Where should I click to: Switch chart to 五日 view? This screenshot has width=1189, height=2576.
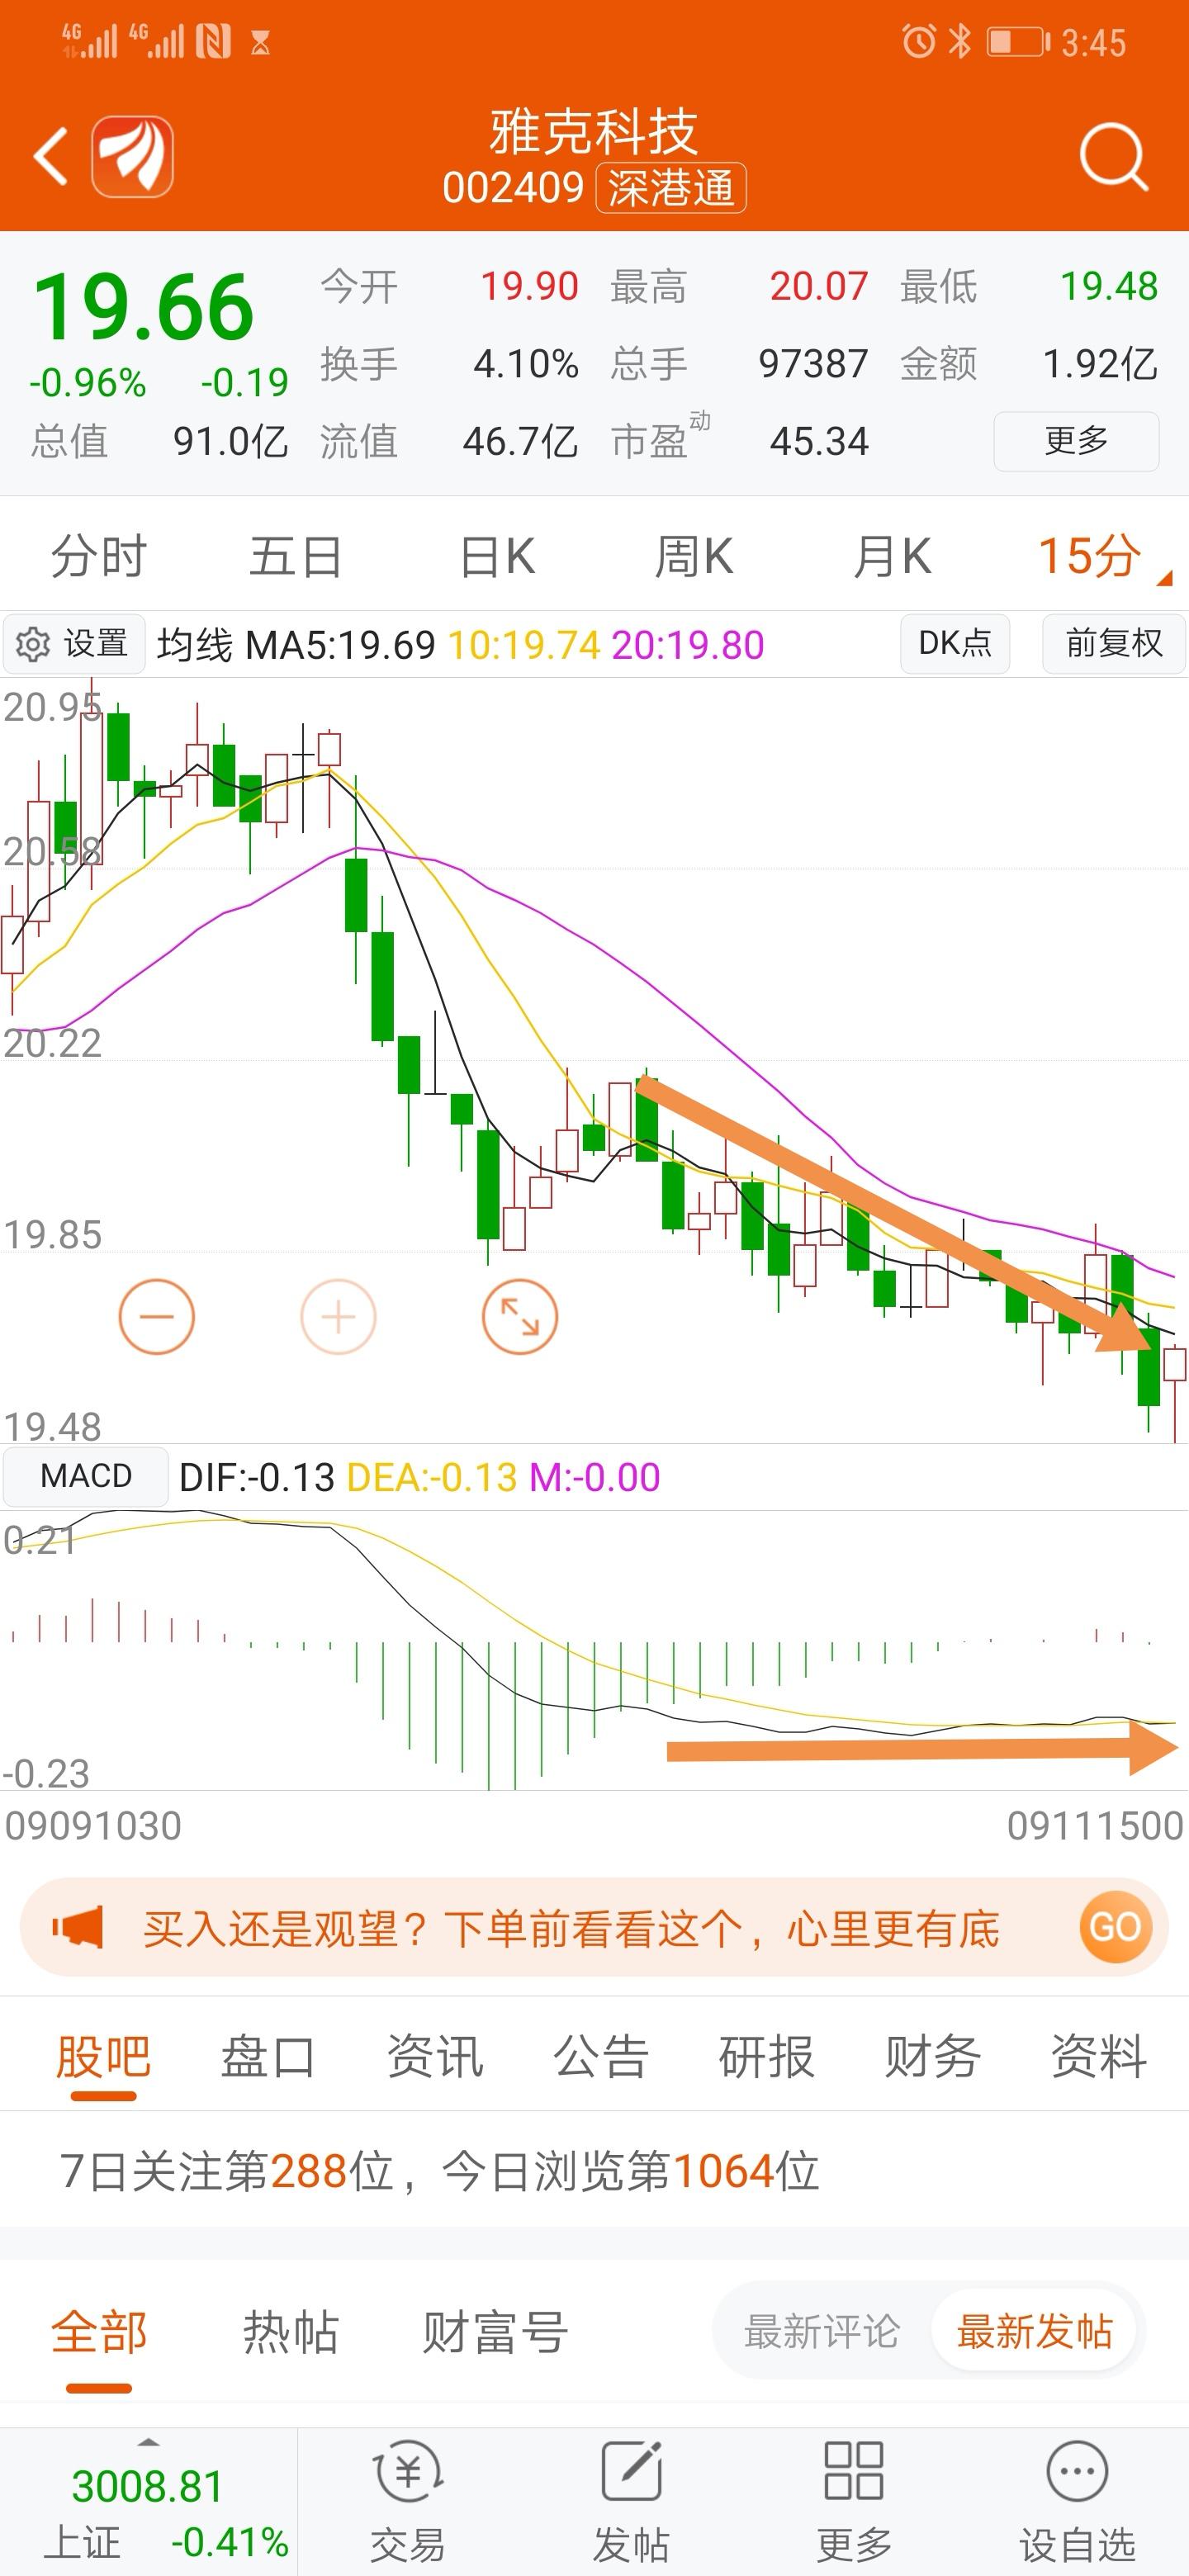tap(296, 555)
